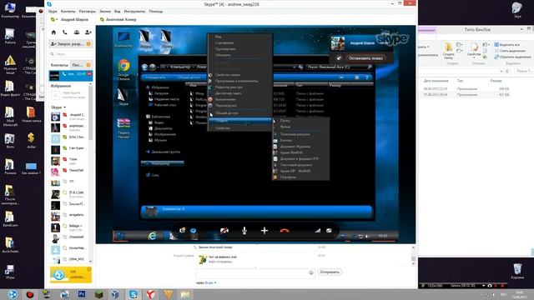
Task: Open the 'через Skype' send method dropdown
Action: 210,282
